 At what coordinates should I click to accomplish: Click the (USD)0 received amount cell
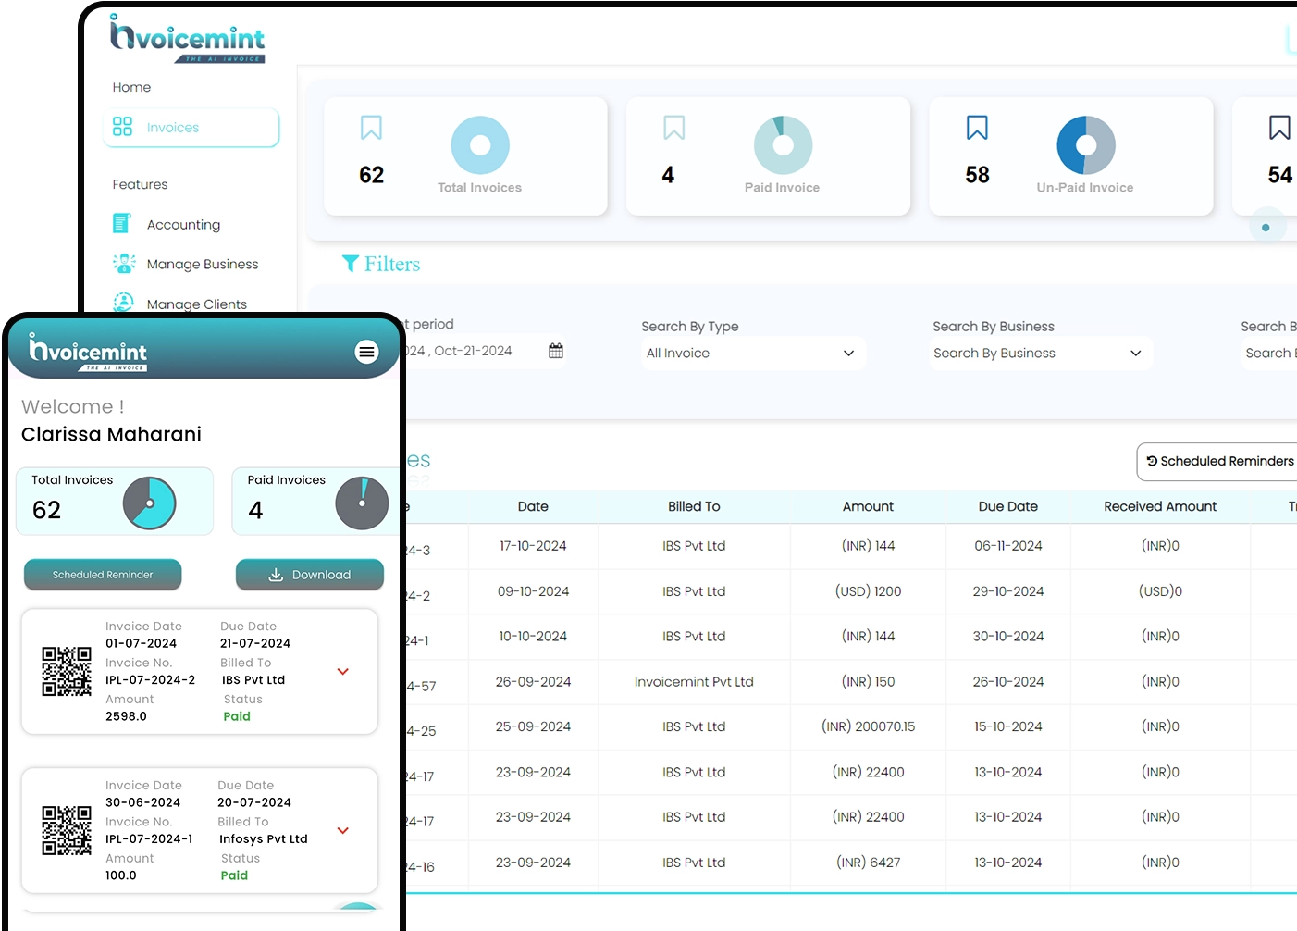coord(1160,591)
